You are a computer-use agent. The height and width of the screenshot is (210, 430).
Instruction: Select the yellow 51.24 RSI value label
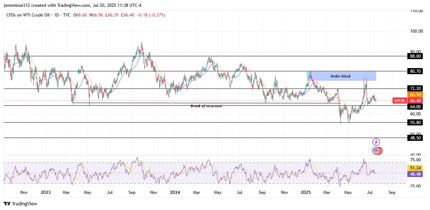pos(415,168)
